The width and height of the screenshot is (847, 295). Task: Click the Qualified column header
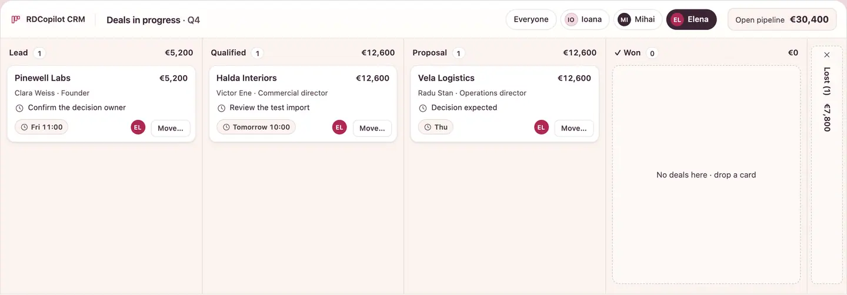point(228,53)
